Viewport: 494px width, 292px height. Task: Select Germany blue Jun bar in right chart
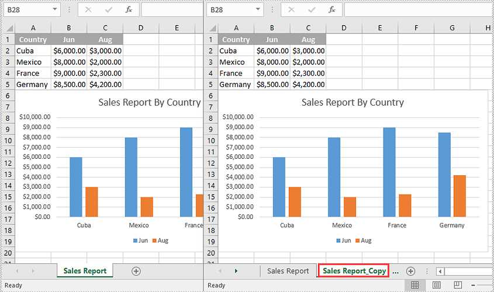click(444, 175)
